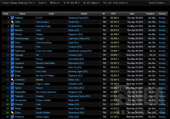Screen dimensions: 170x119
Task: Open the Mythic difficulty dropdown
Action: (x=55, y=3)
